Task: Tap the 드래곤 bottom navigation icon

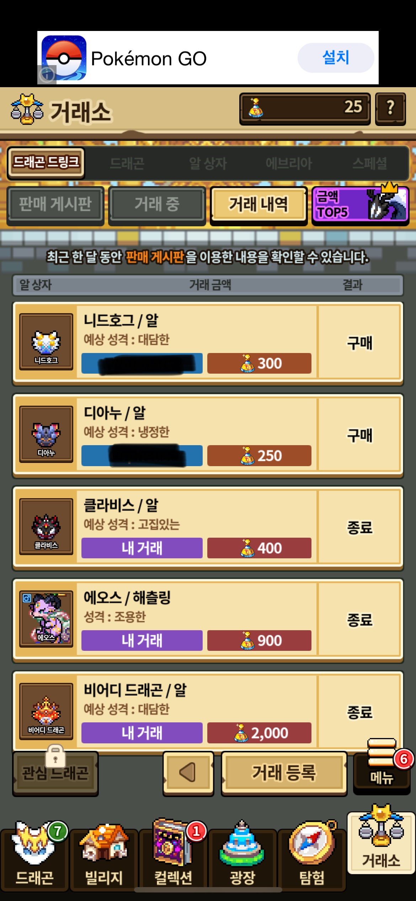Action: point(34,856)
